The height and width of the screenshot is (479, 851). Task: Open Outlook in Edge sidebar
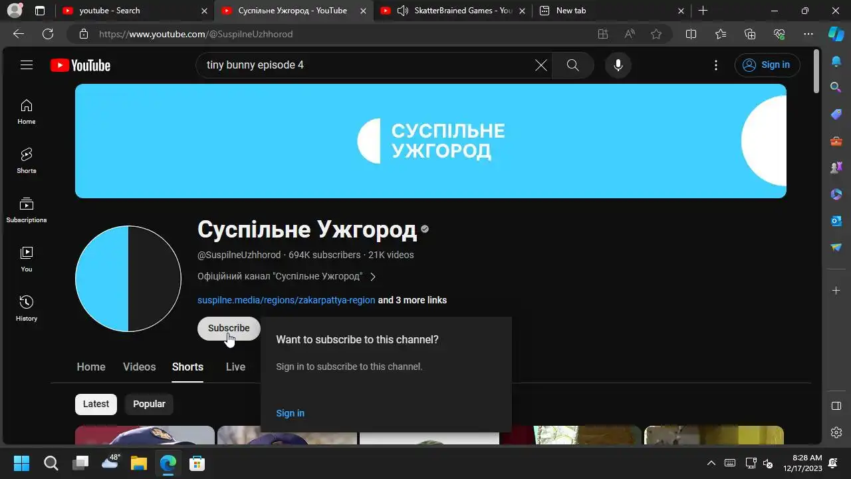coord(836,220)
